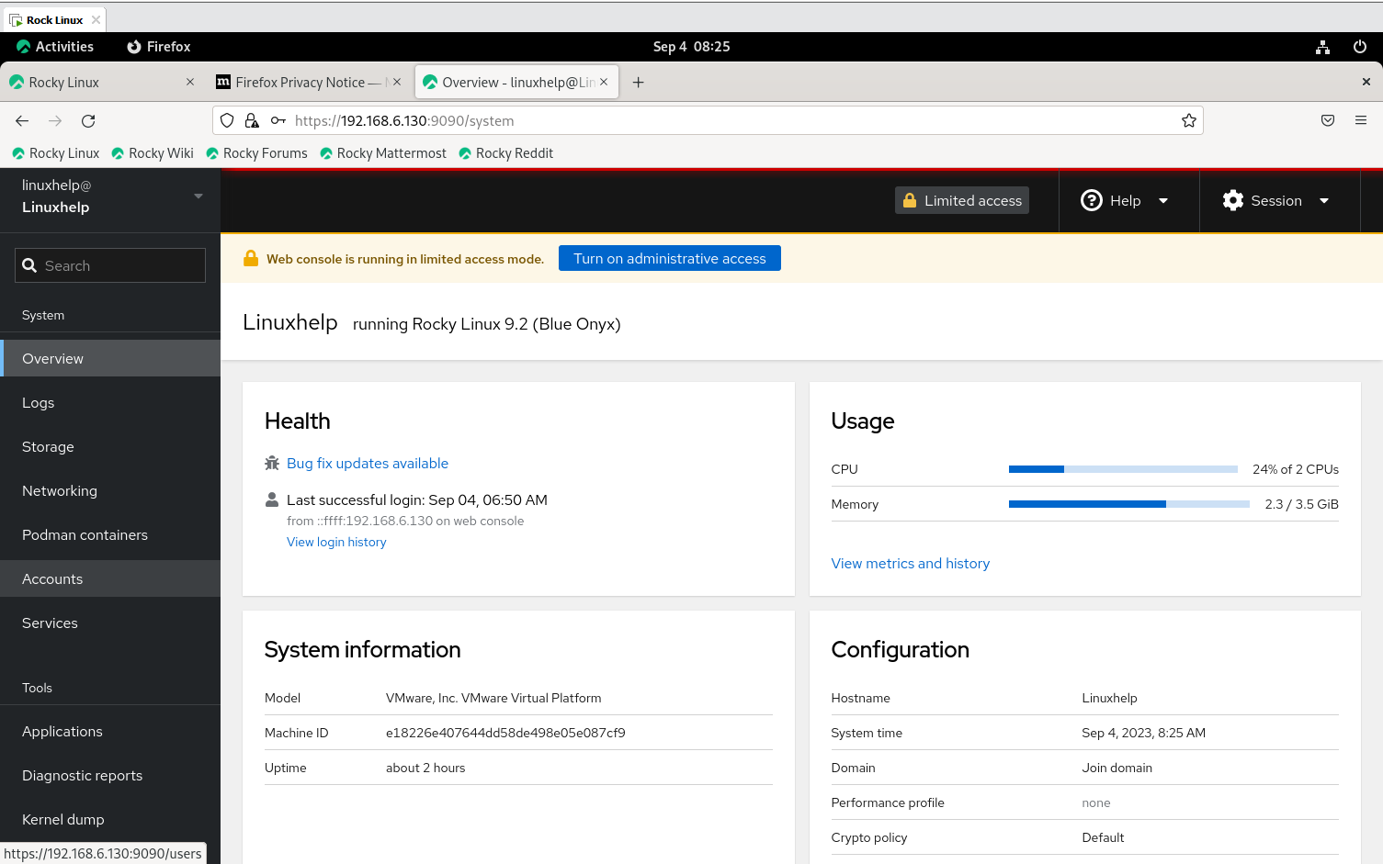Screen dimensions: 1383x864
Task: Click the user icon next to last login
Action: [x=272, y=499]
